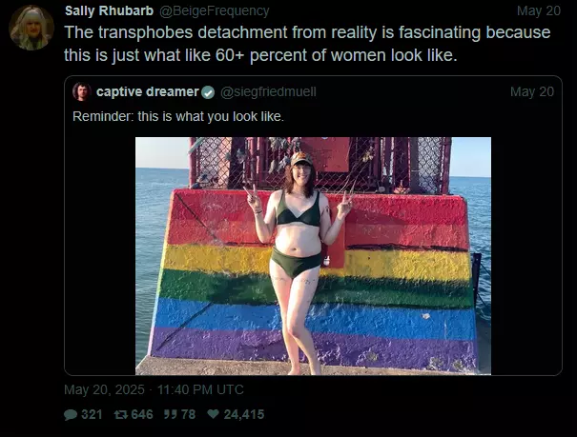Click the reply speech bubble icon
Image resolution: width=577 pixels, height=437 pixels.
point(71,414)
